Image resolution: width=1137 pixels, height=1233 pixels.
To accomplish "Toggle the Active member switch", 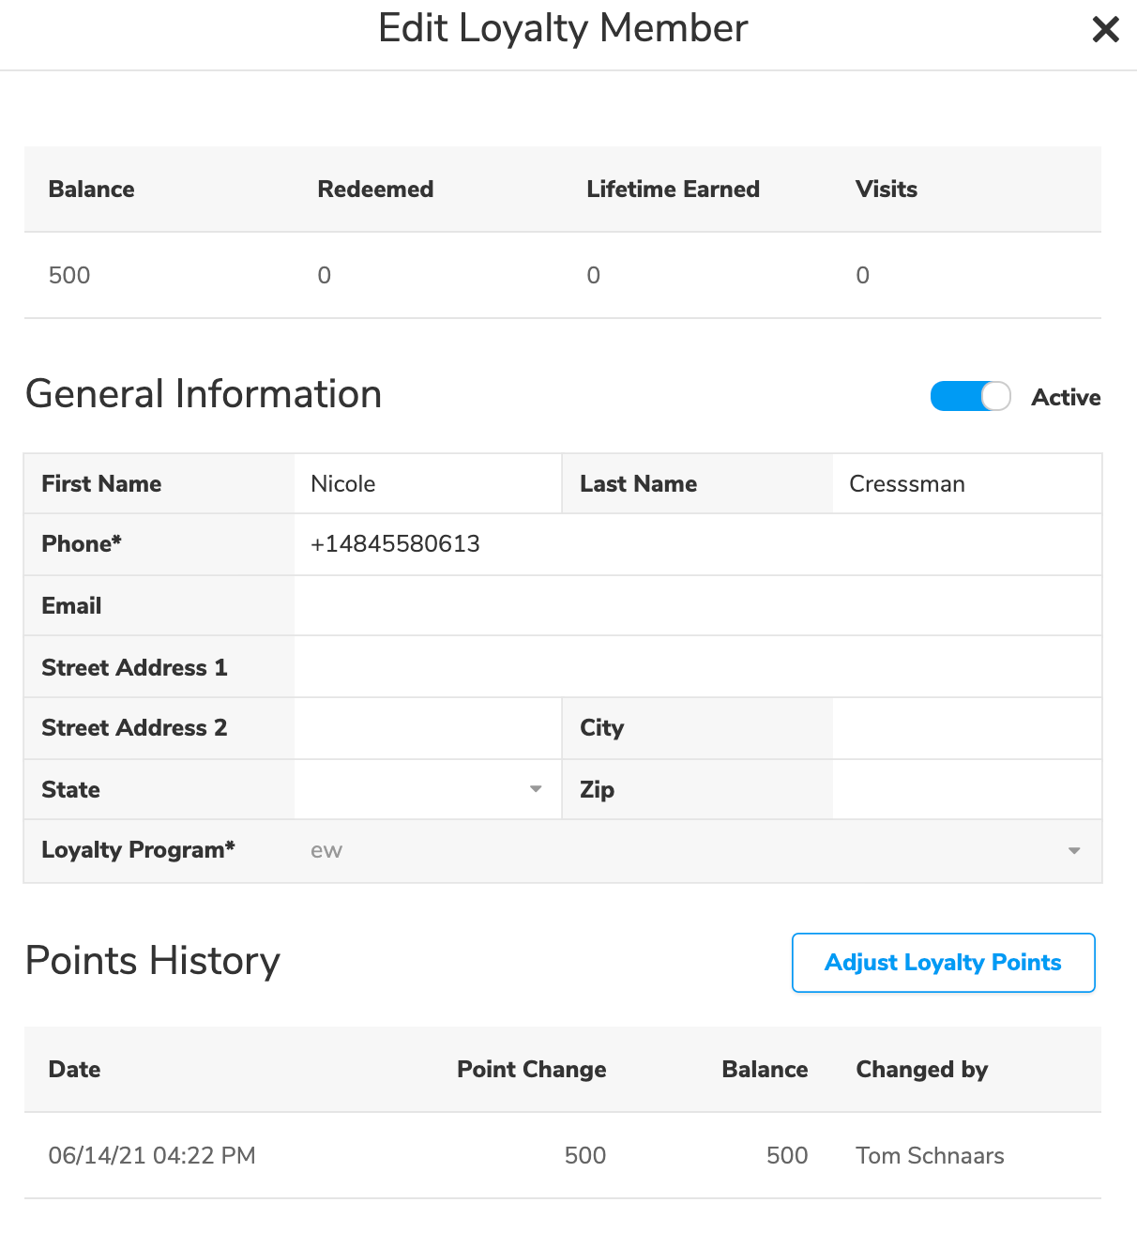I will (970, 397).
